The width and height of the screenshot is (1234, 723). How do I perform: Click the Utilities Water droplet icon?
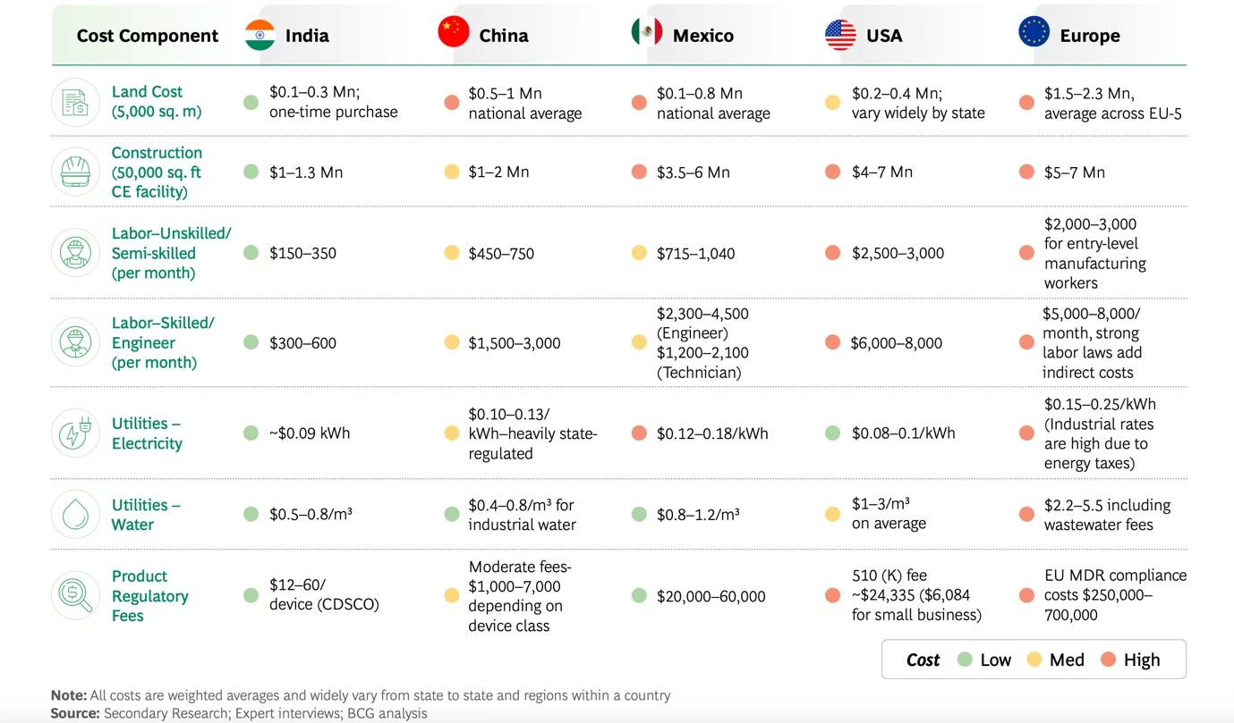(75, 515)
